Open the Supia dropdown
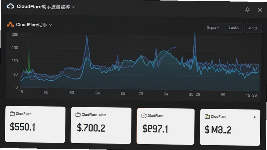Image resolution: width=267 pixels, height=150 pixels. pyautogui.click(x=213, y=28)
